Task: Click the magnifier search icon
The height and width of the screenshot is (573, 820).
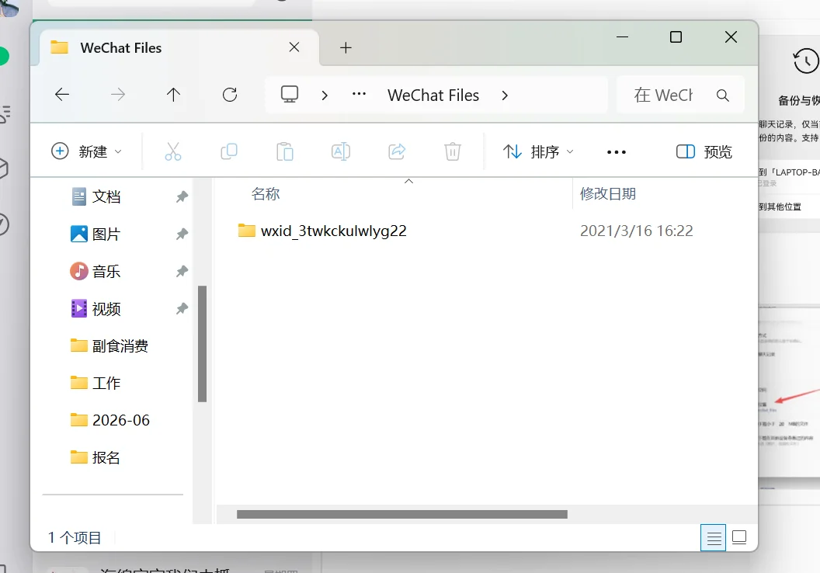Action: (x=723, y=95)
